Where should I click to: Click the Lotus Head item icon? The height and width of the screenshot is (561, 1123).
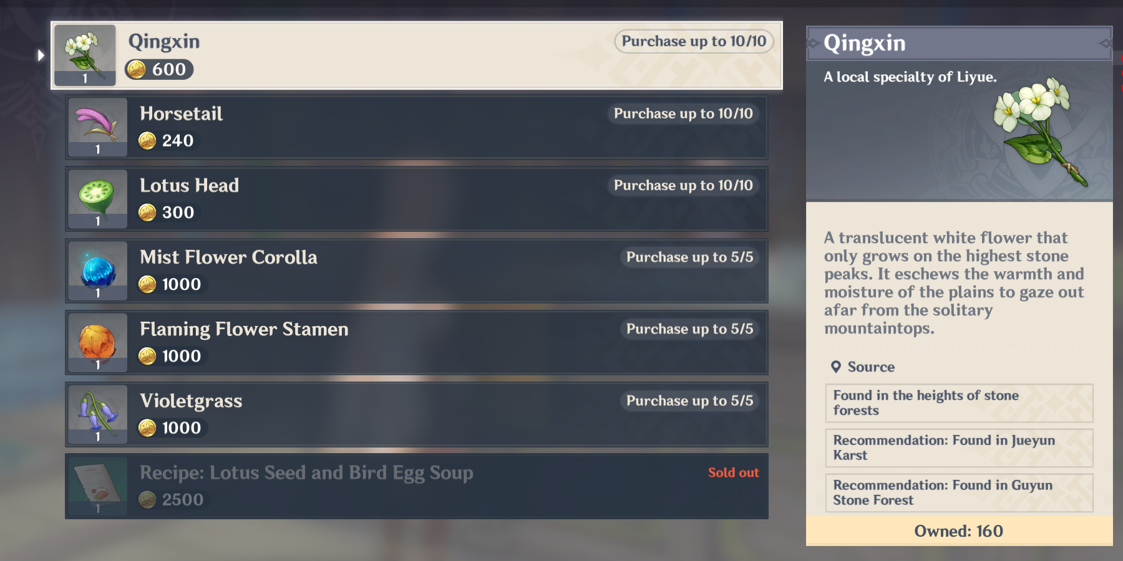click(97, 194)
